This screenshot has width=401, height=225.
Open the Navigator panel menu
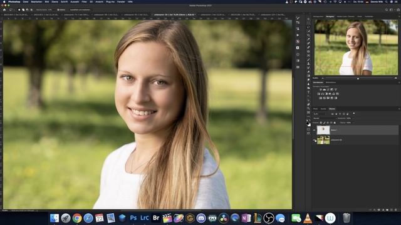(x=400, y=17)
